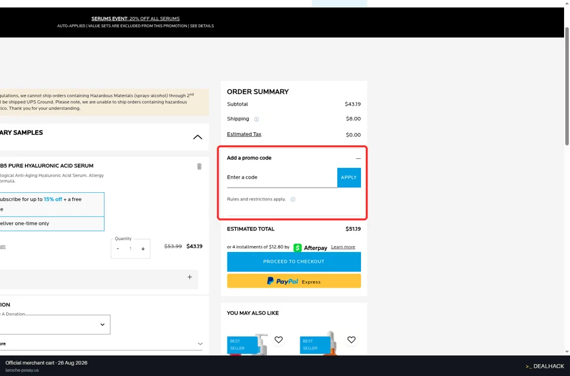Open first Best Seller product thumbnail
The width and height of the screenshot is (570, 376).
point(247,343)
